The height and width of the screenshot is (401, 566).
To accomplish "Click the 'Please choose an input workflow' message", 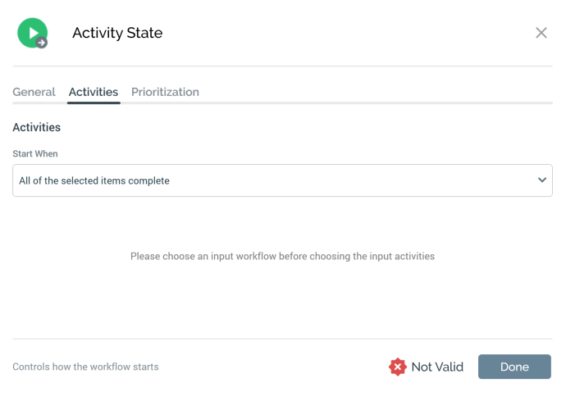I will tap(282, 256).
